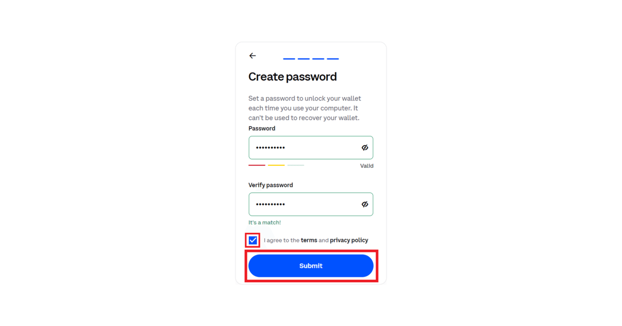
Task: Open the terms link
Action: coord(309,240)
